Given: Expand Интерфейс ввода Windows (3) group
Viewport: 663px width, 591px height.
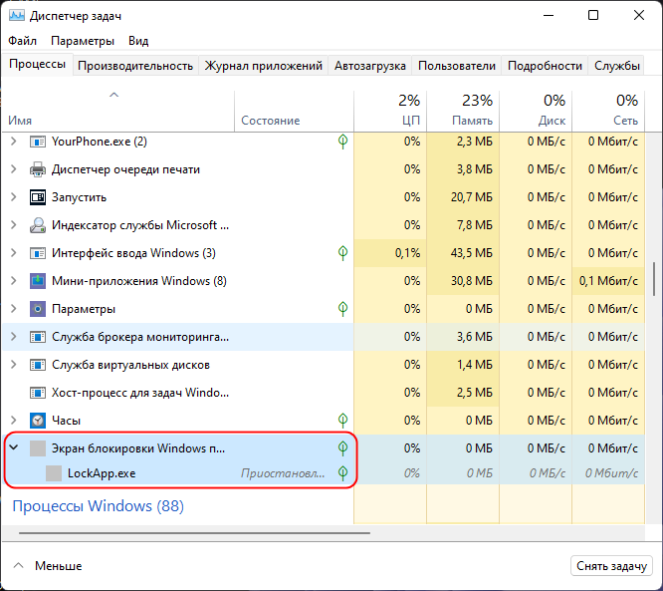Looking at the screenshot, I should pos(14,253).
